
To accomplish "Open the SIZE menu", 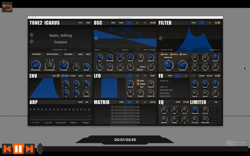I will [x=88, y=23].
